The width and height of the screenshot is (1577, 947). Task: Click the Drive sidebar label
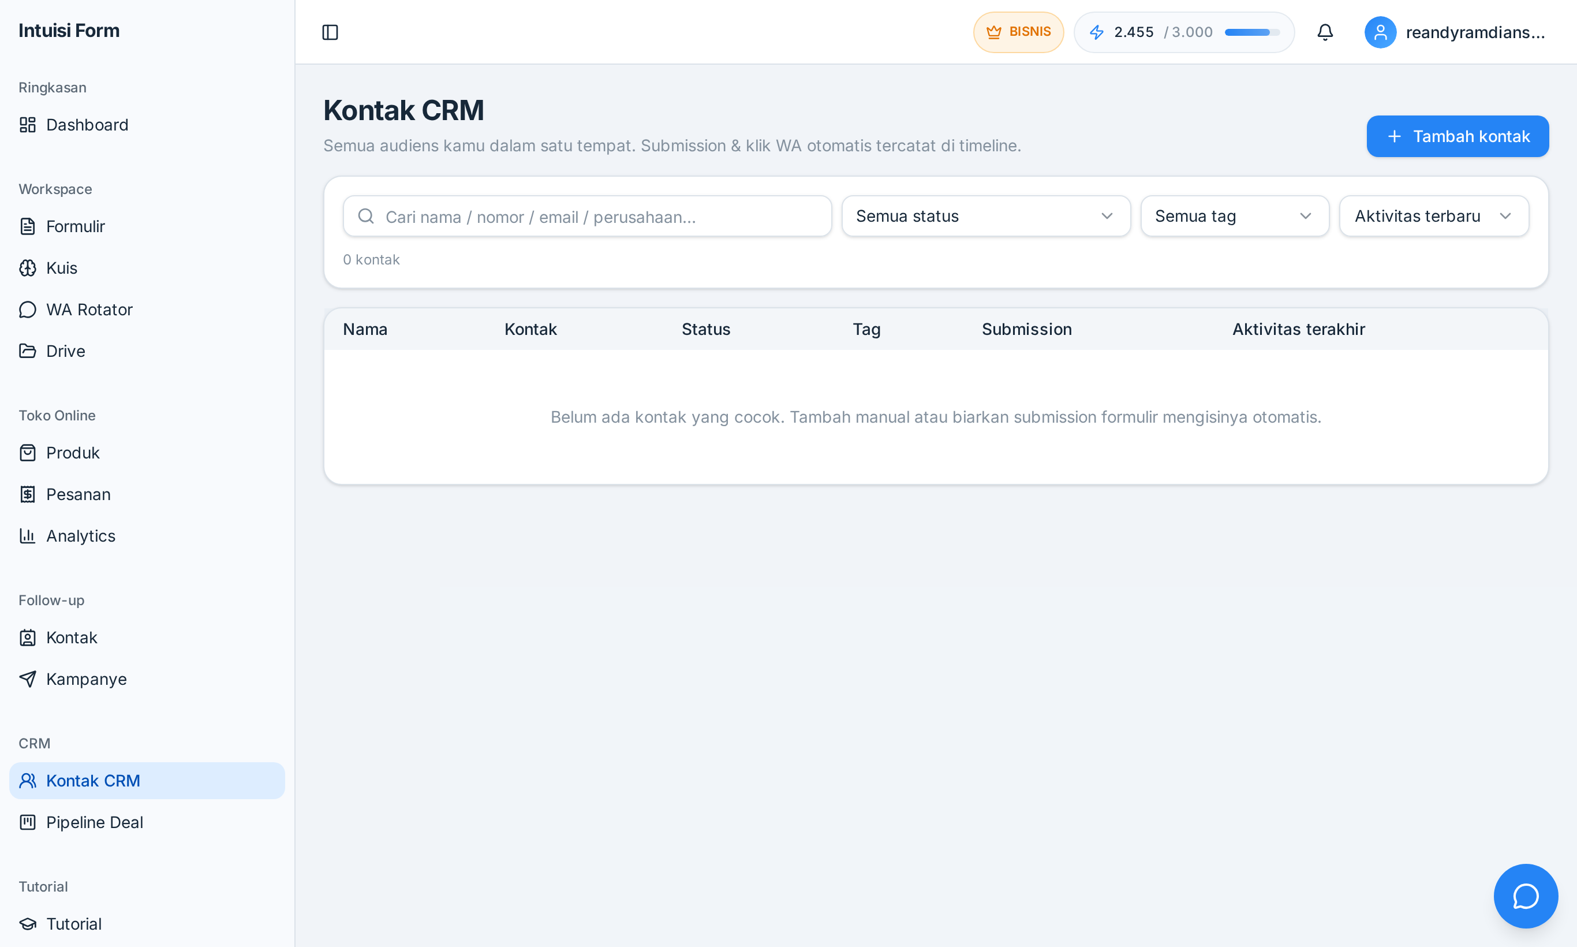66,351
